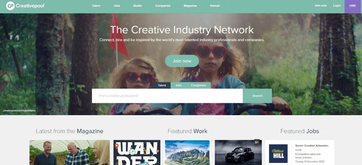
Task: Click Join now in the header
Action: (x=320, y=5)
